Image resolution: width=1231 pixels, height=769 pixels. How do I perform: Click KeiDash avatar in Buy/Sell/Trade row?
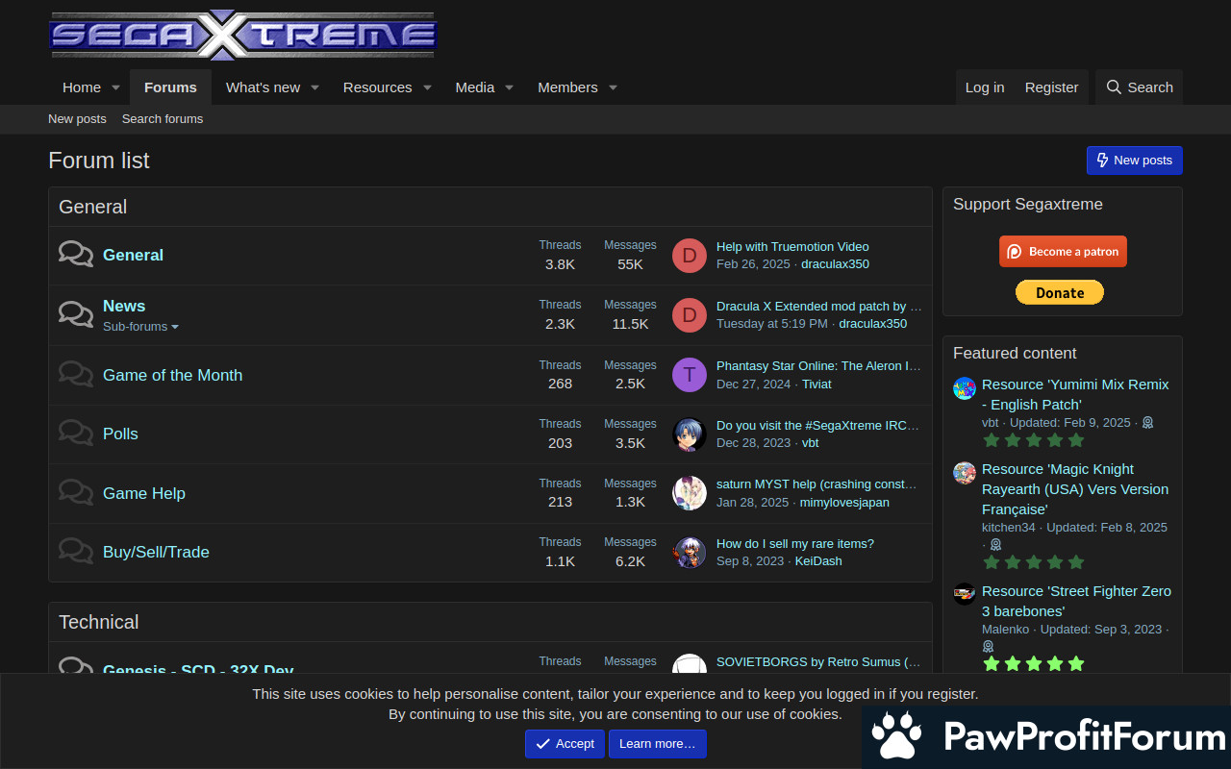690,552
